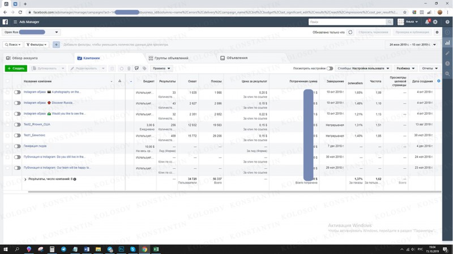
Task: Click the horizontal scrollbar under the table
Action: [x=234, y=191]
